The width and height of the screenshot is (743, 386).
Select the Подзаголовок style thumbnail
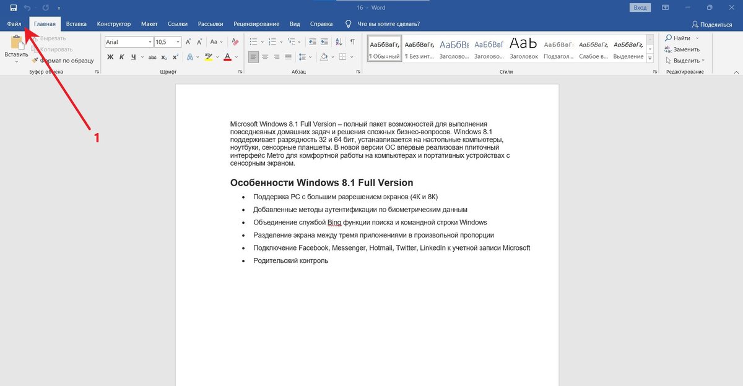558,49
